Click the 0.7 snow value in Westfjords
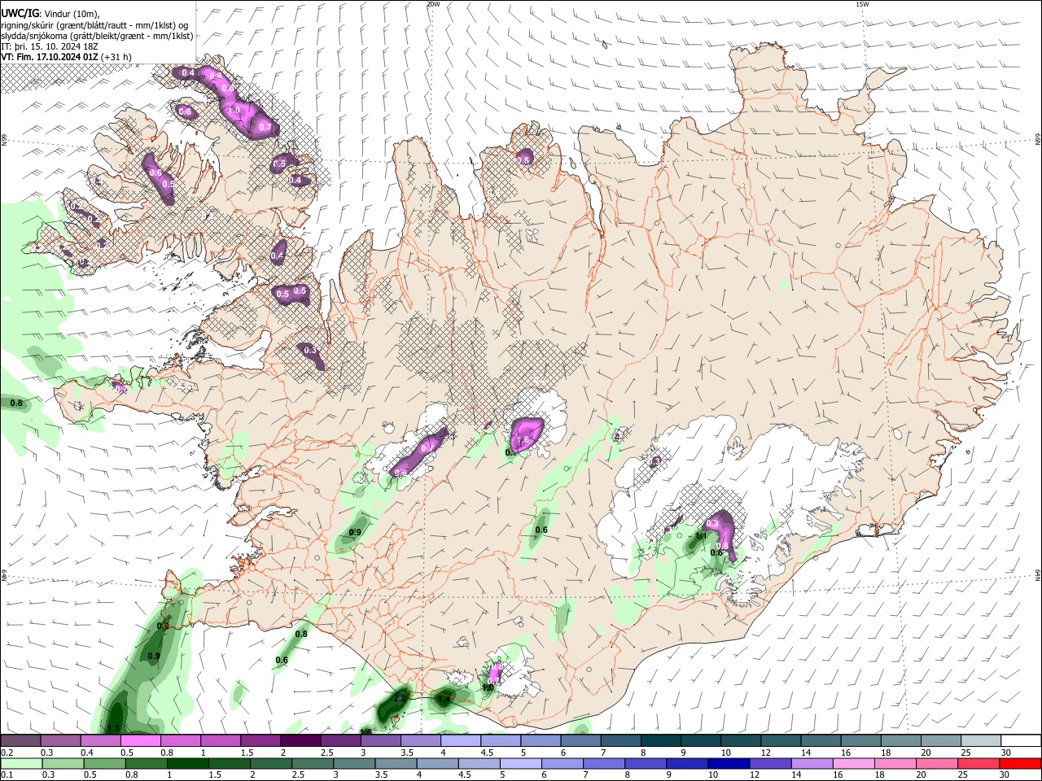The width and height of the screenshot is (1042, 781). (x=265, y=127)
